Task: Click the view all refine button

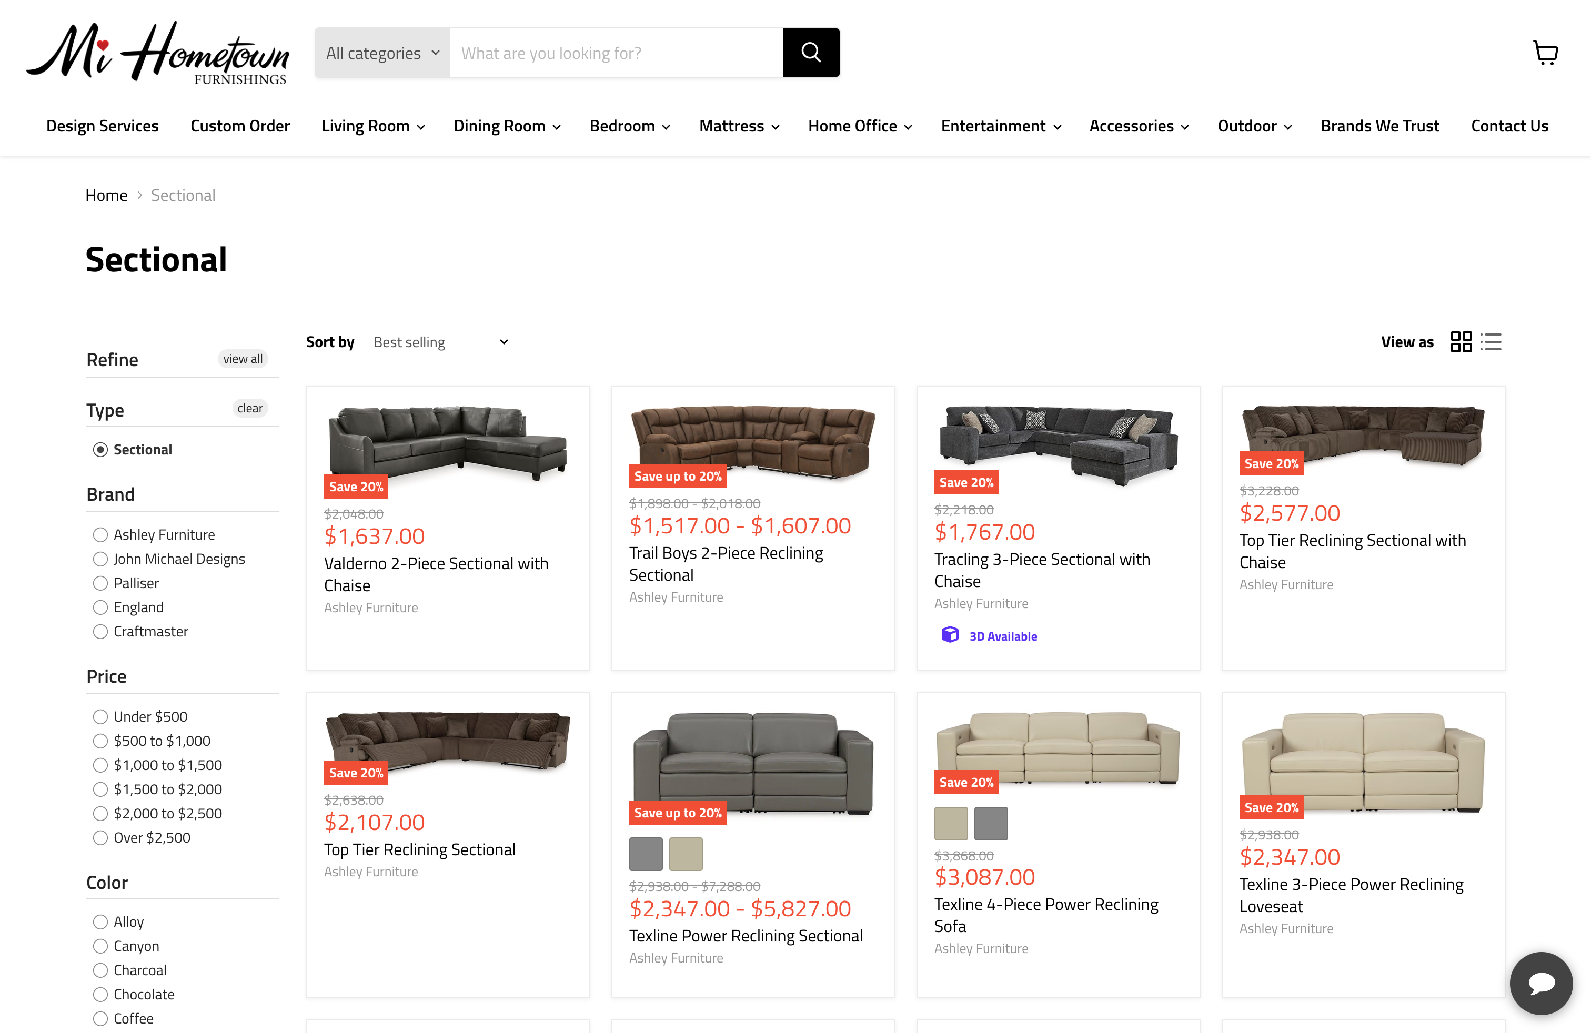Action: pos(243,358)
